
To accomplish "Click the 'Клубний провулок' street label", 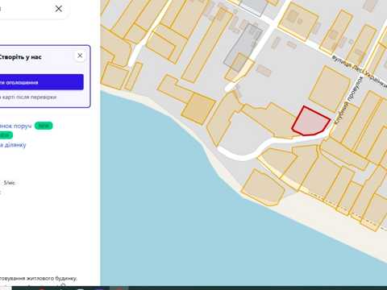I will point(348,101).
